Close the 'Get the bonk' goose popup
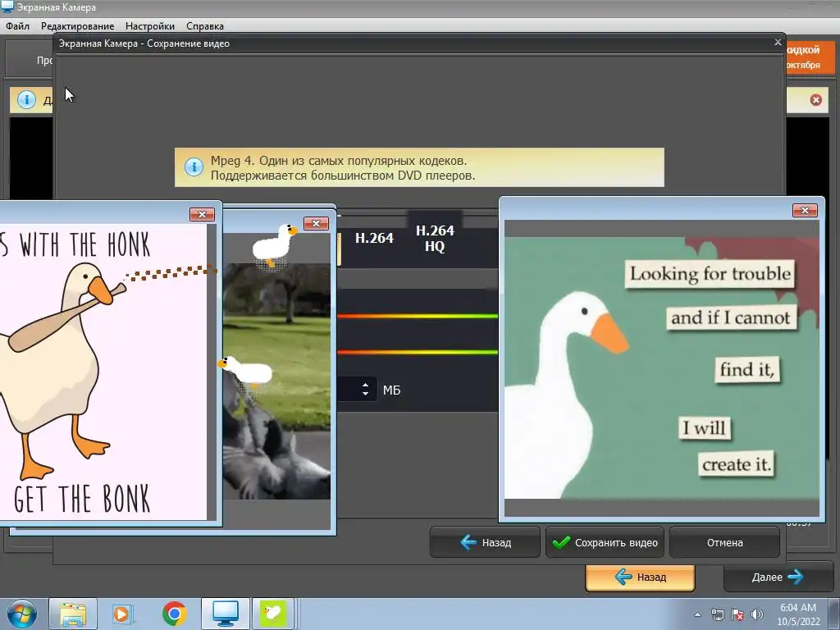The width and height of the screenshot is (840, 630). [202, 214]
